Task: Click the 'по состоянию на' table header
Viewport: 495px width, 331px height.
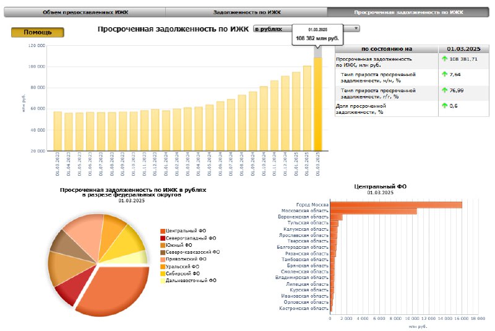Action: (386, 49)
